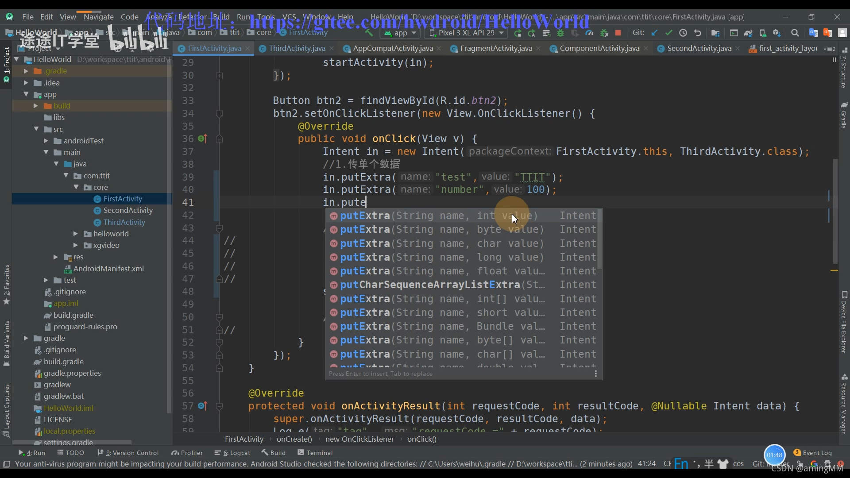
Task: Select SecondActivity in project tree
Action: coord(123,210)
